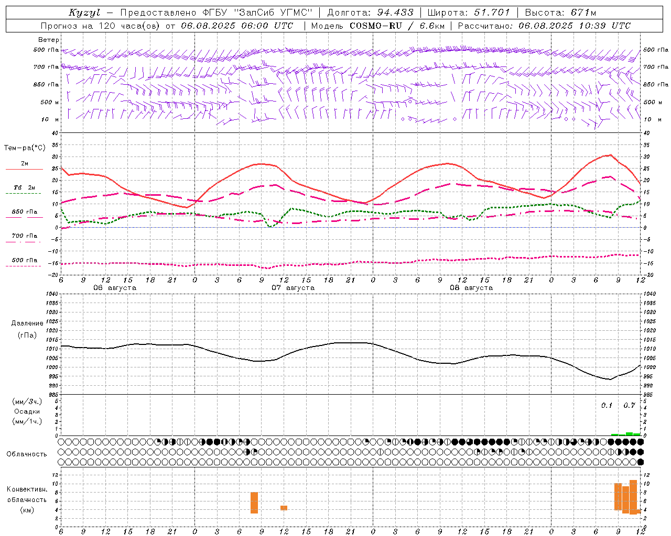Viewport: 671px width, 536px height.
Task: Click the "Давление" pressure panel label
Action: point(27,323)
